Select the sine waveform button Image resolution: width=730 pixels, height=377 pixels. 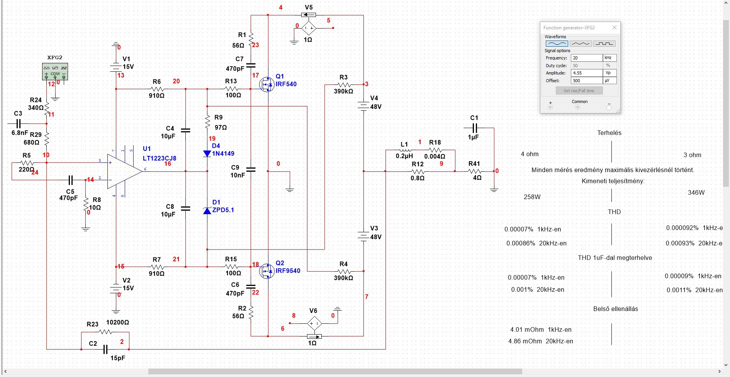(557, 44)
